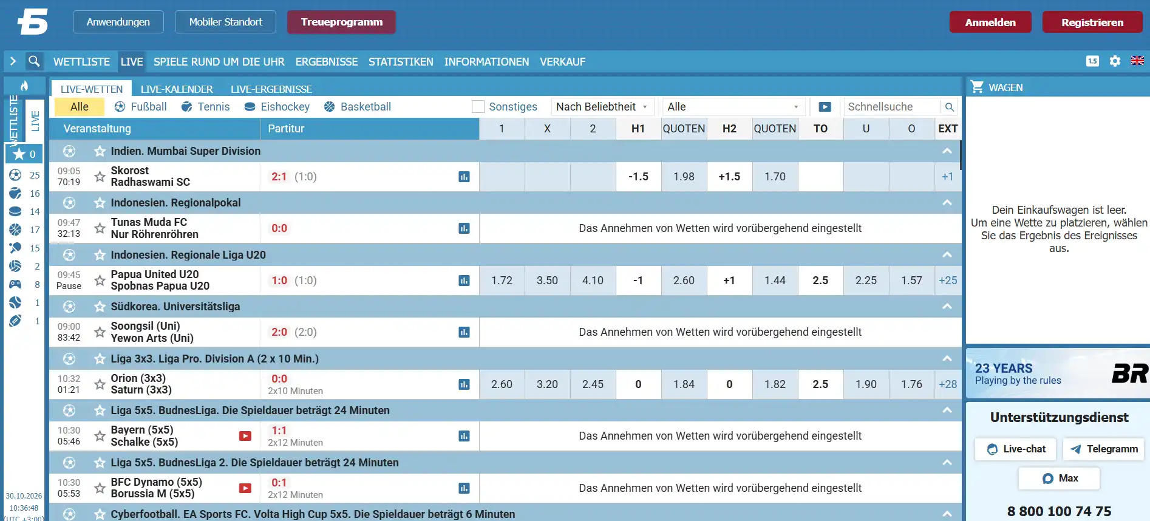Focus the Schnellsuche input field

893,107
